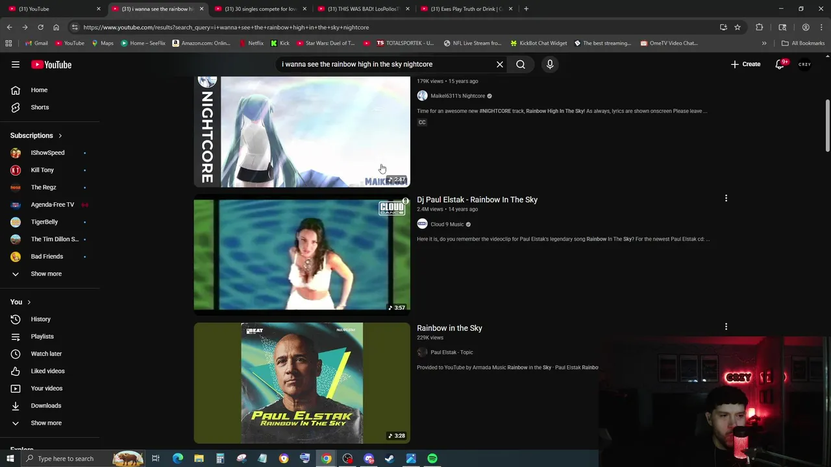The width and height of the screenshot is (831, 467).
Task: Click the address bar URL
Action: pos(226,27)
